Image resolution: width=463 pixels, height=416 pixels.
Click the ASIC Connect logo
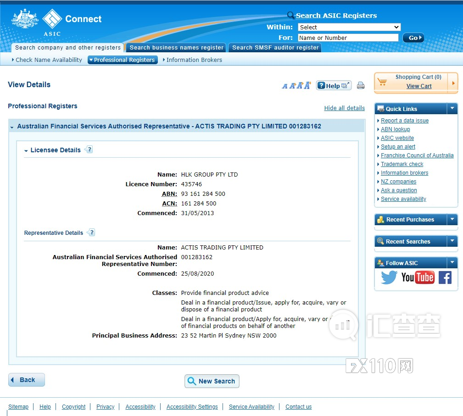56,22
